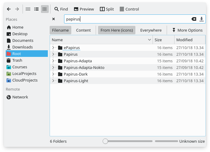Select the Papirus-Dark folder name
Image resolution: width=210 pixels, height=152 pixels.
click(x=76, y=74)
